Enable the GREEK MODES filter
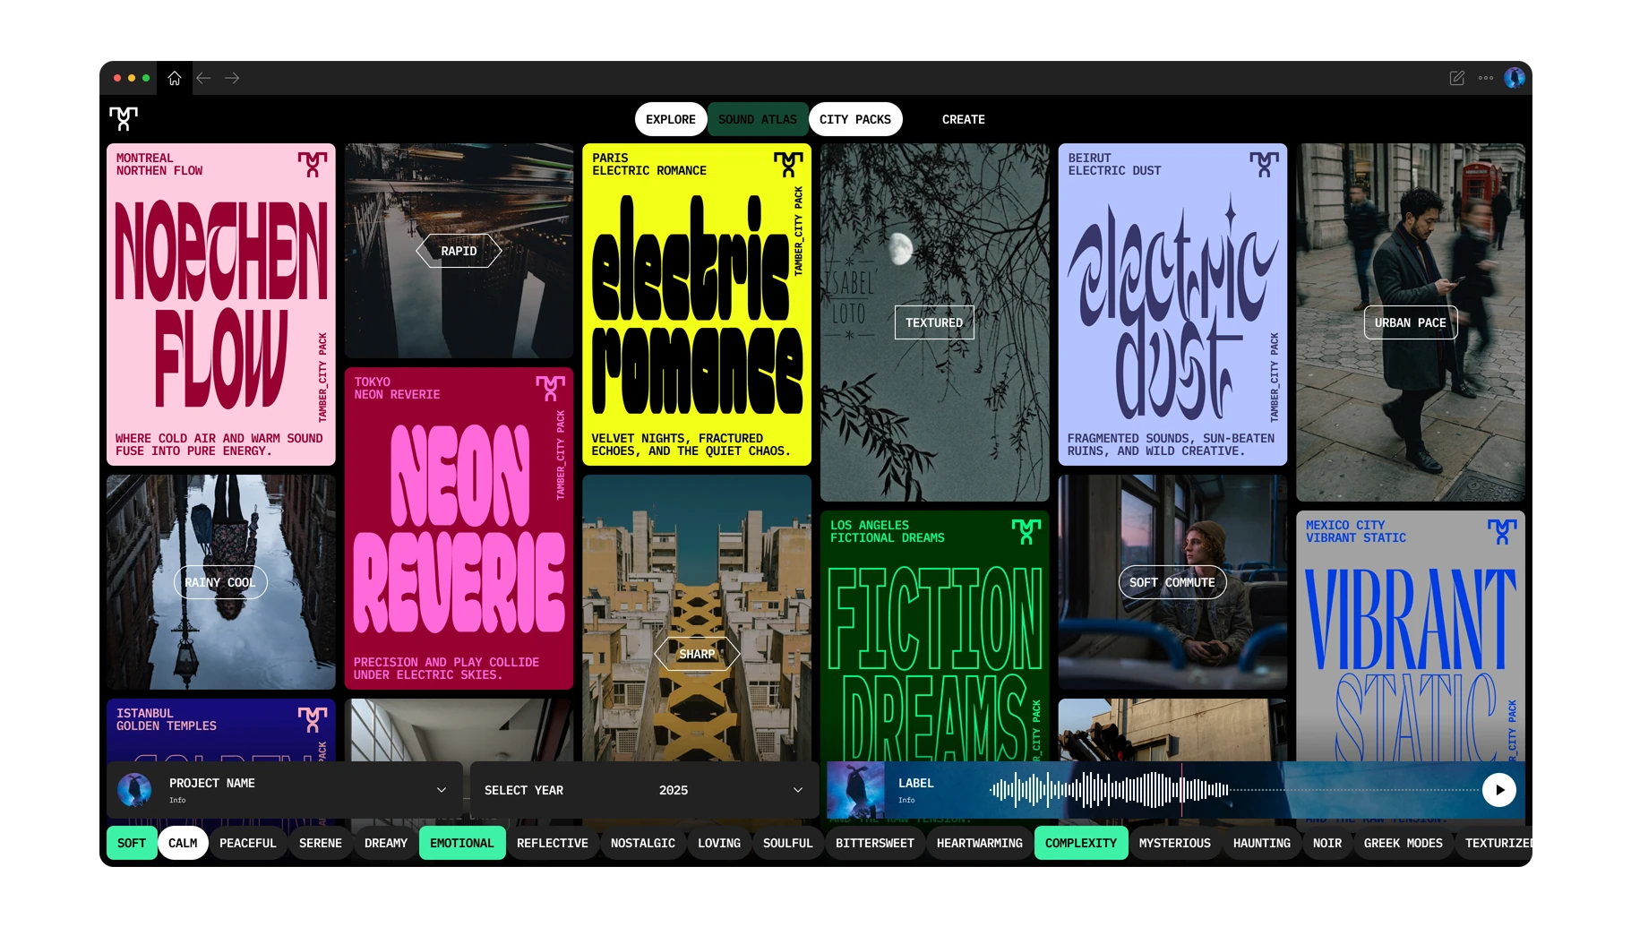This screenshot has width=1631, height=927. (x=1404, y=843)
